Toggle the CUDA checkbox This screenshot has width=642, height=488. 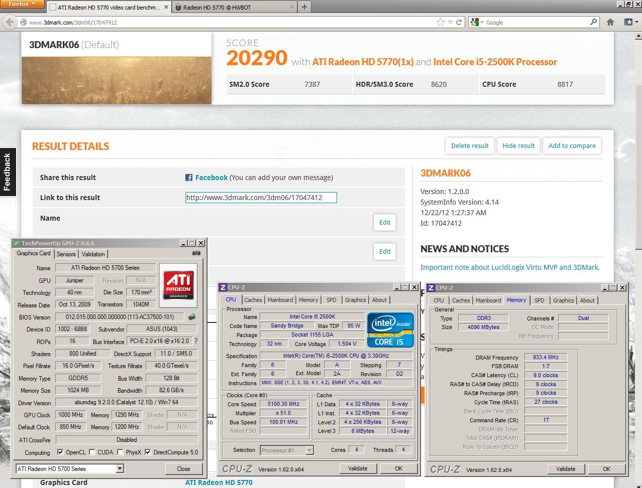click(92, 452)
